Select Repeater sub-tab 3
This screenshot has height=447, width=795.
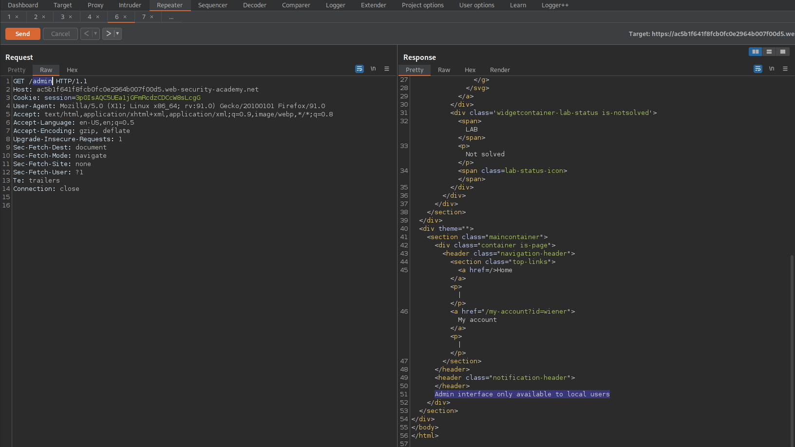point(62,17)
